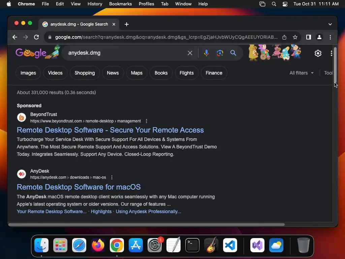Open the more options dots for BeyondTrust ad
The height and width of the screenshot is (259, 345).
[x=147, y=121]
